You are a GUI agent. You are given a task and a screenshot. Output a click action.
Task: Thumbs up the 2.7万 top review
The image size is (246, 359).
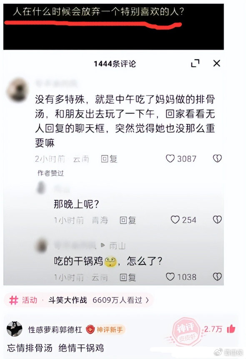tap(231, 329)
